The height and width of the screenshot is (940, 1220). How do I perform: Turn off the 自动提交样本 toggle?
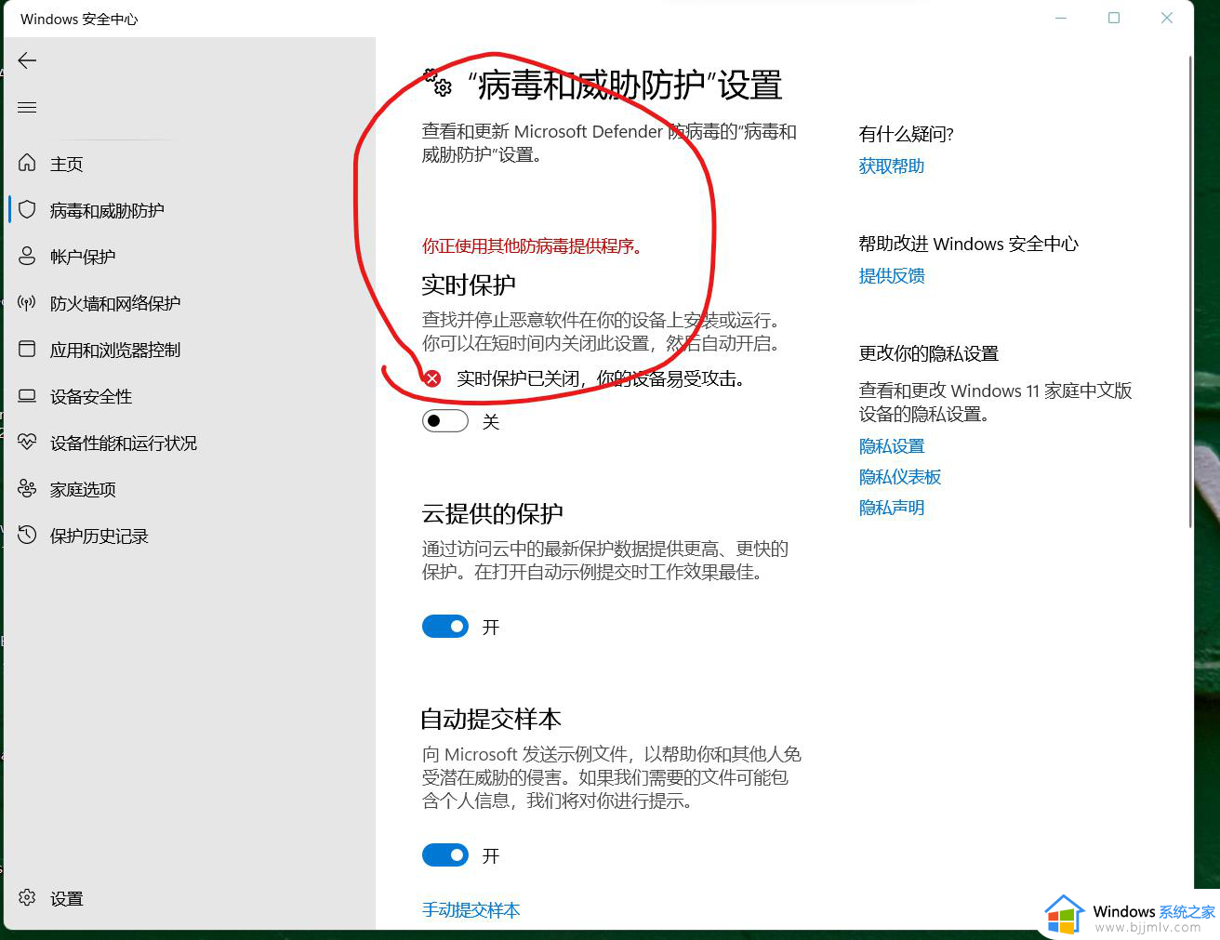(x=445, y=855)
